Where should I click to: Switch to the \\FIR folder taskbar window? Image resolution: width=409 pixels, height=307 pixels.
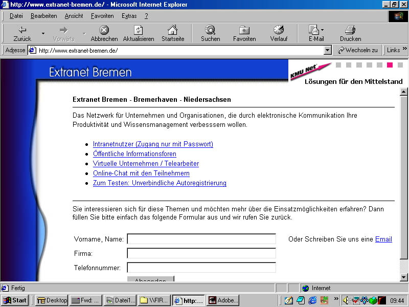[155, 300]
